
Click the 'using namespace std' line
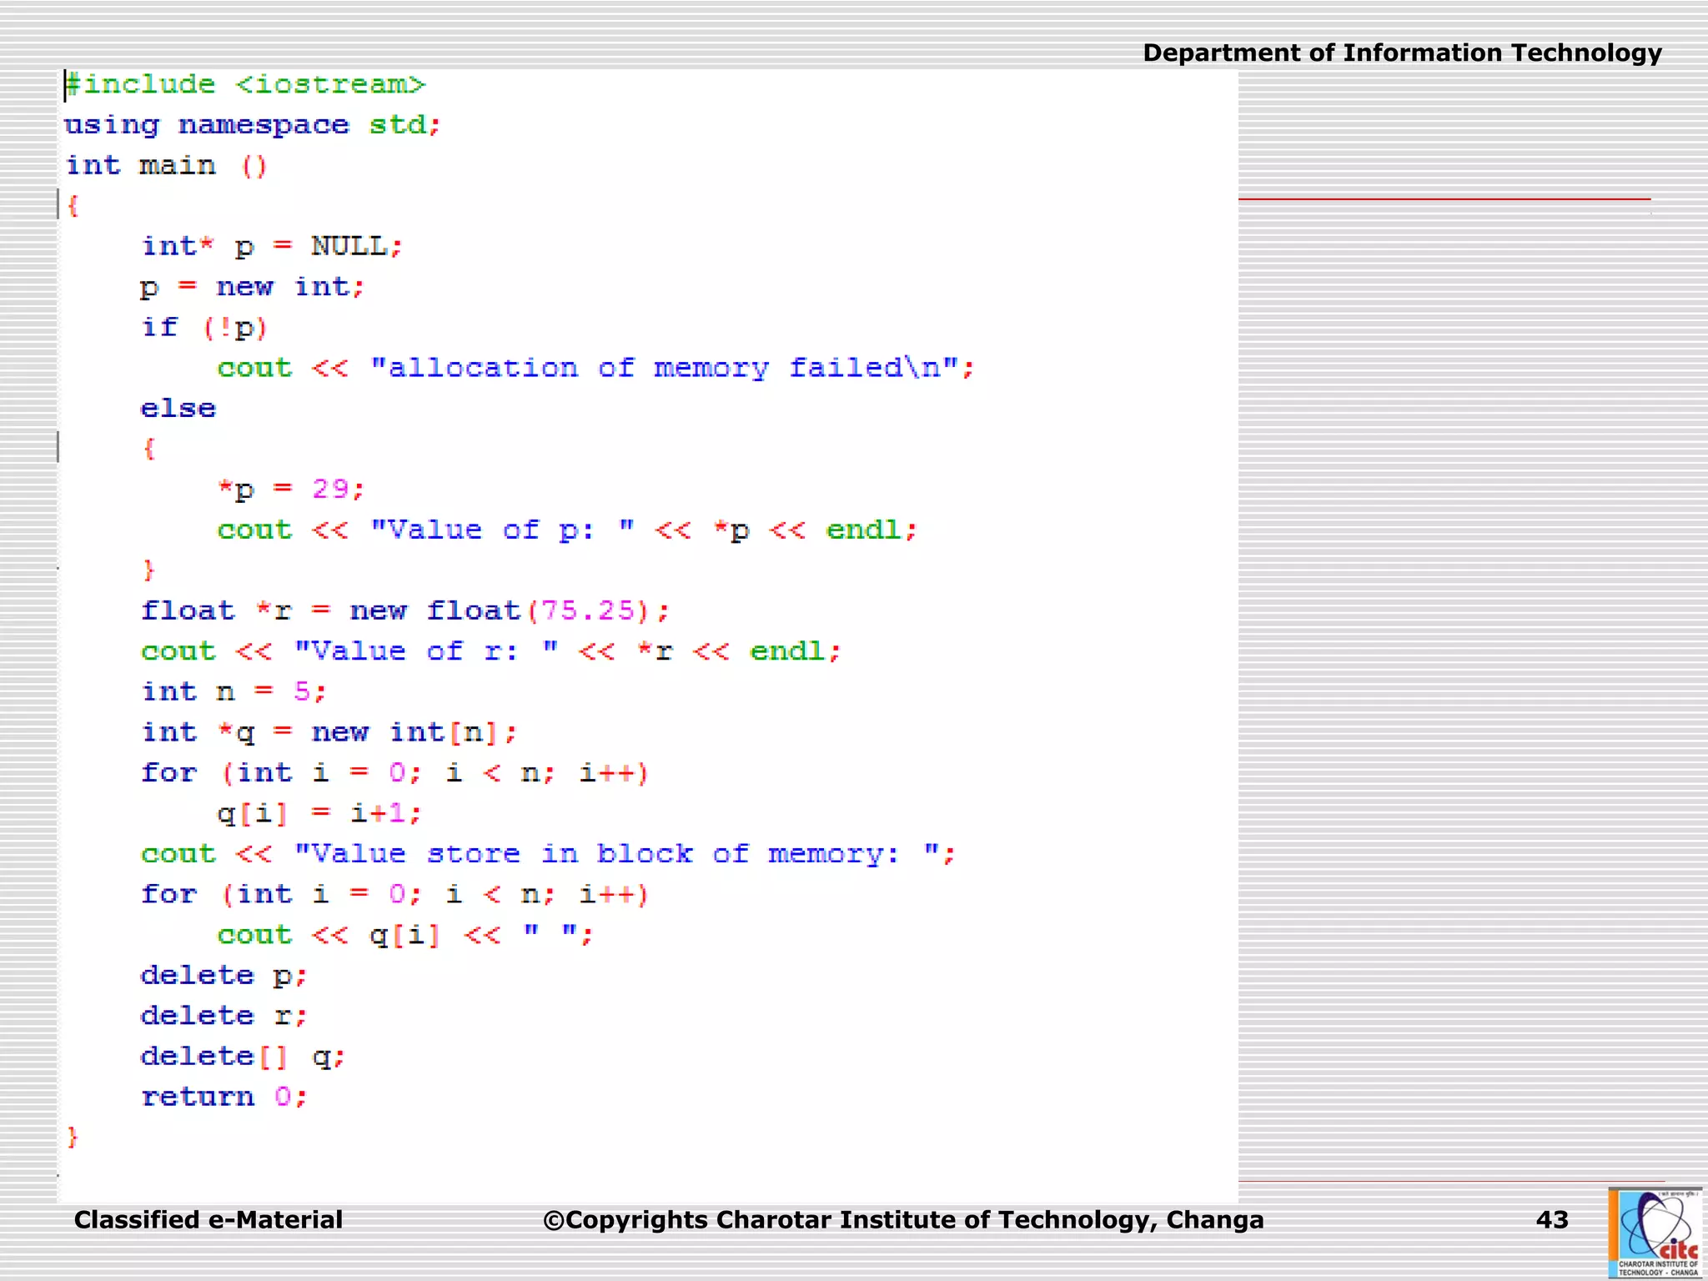pos(252,125)
